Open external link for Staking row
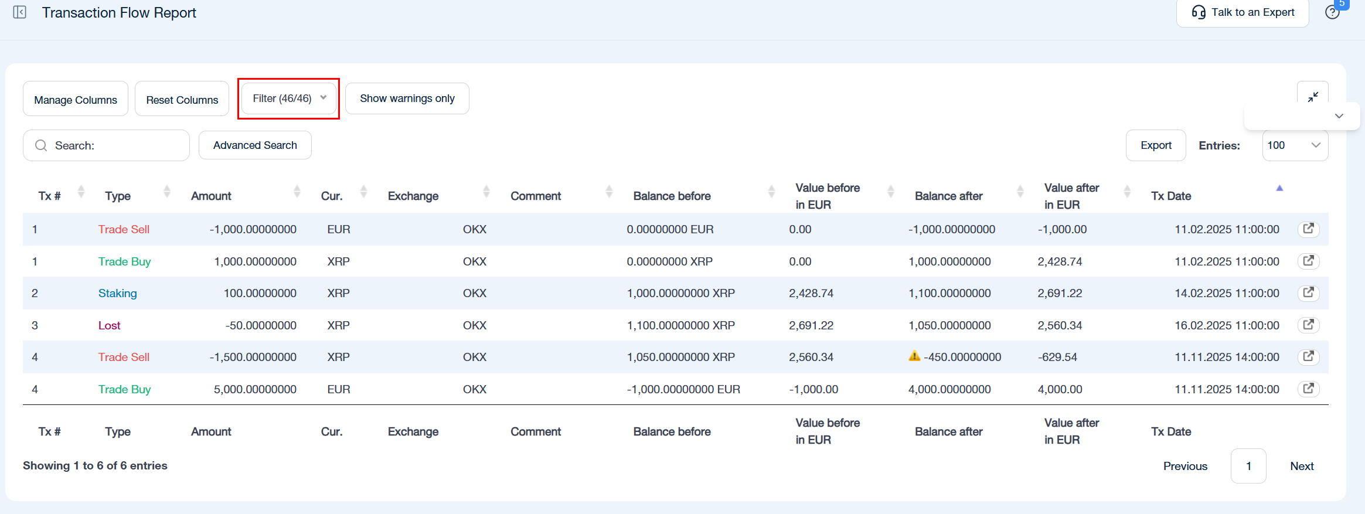Viewport: 1365px width, 514px height. tap(1308, 292)
